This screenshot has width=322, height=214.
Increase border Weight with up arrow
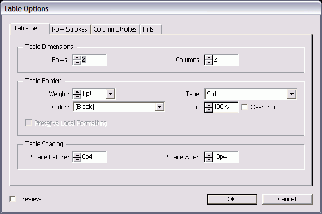click(77, 91)
